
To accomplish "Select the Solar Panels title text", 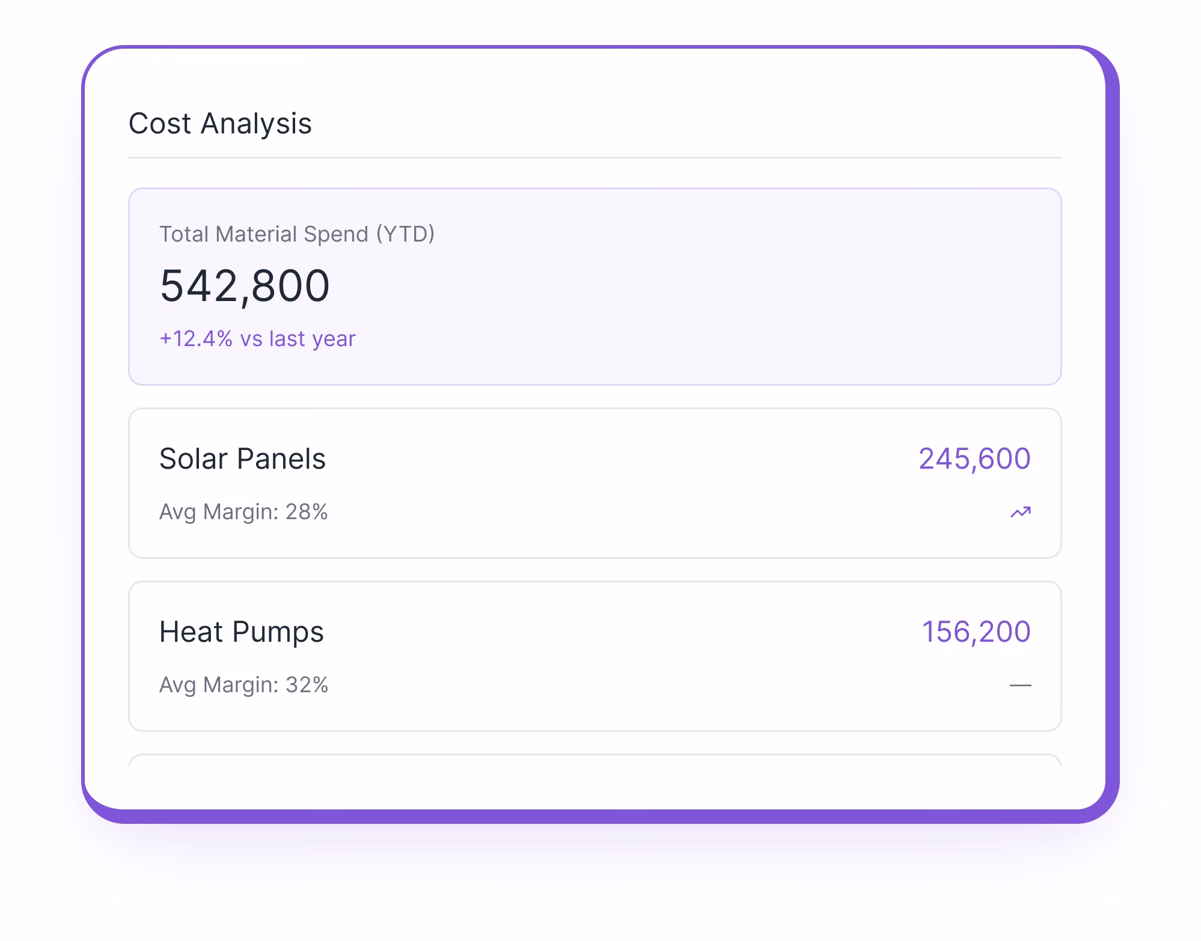I will point(242,458).
